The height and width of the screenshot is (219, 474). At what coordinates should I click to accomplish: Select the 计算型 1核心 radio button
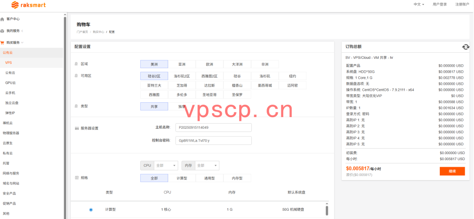click(91, 210)
